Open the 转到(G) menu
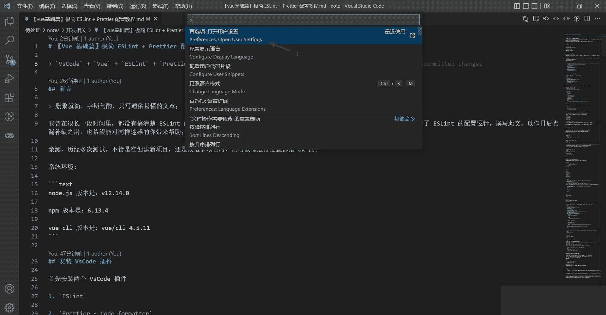606x315 pixels. tap(115, 6)
